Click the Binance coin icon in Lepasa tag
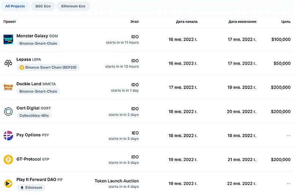Image resolution: width=294 pixels, height=194 pixels. 22,67
